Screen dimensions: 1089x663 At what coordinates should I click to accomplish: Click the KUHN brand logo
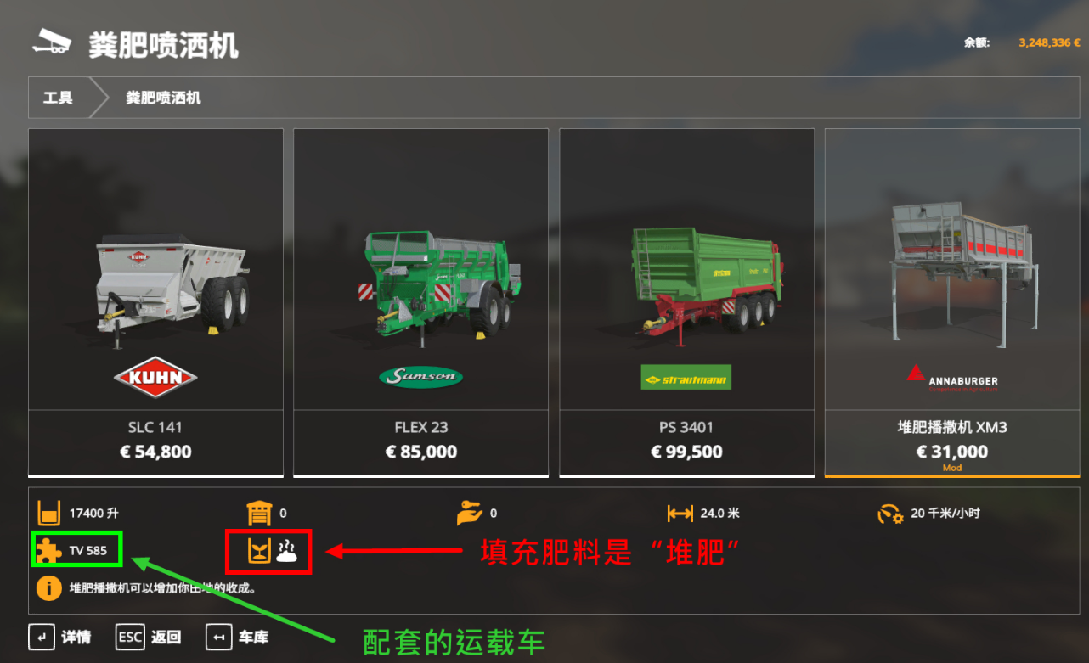coord(155,378)
